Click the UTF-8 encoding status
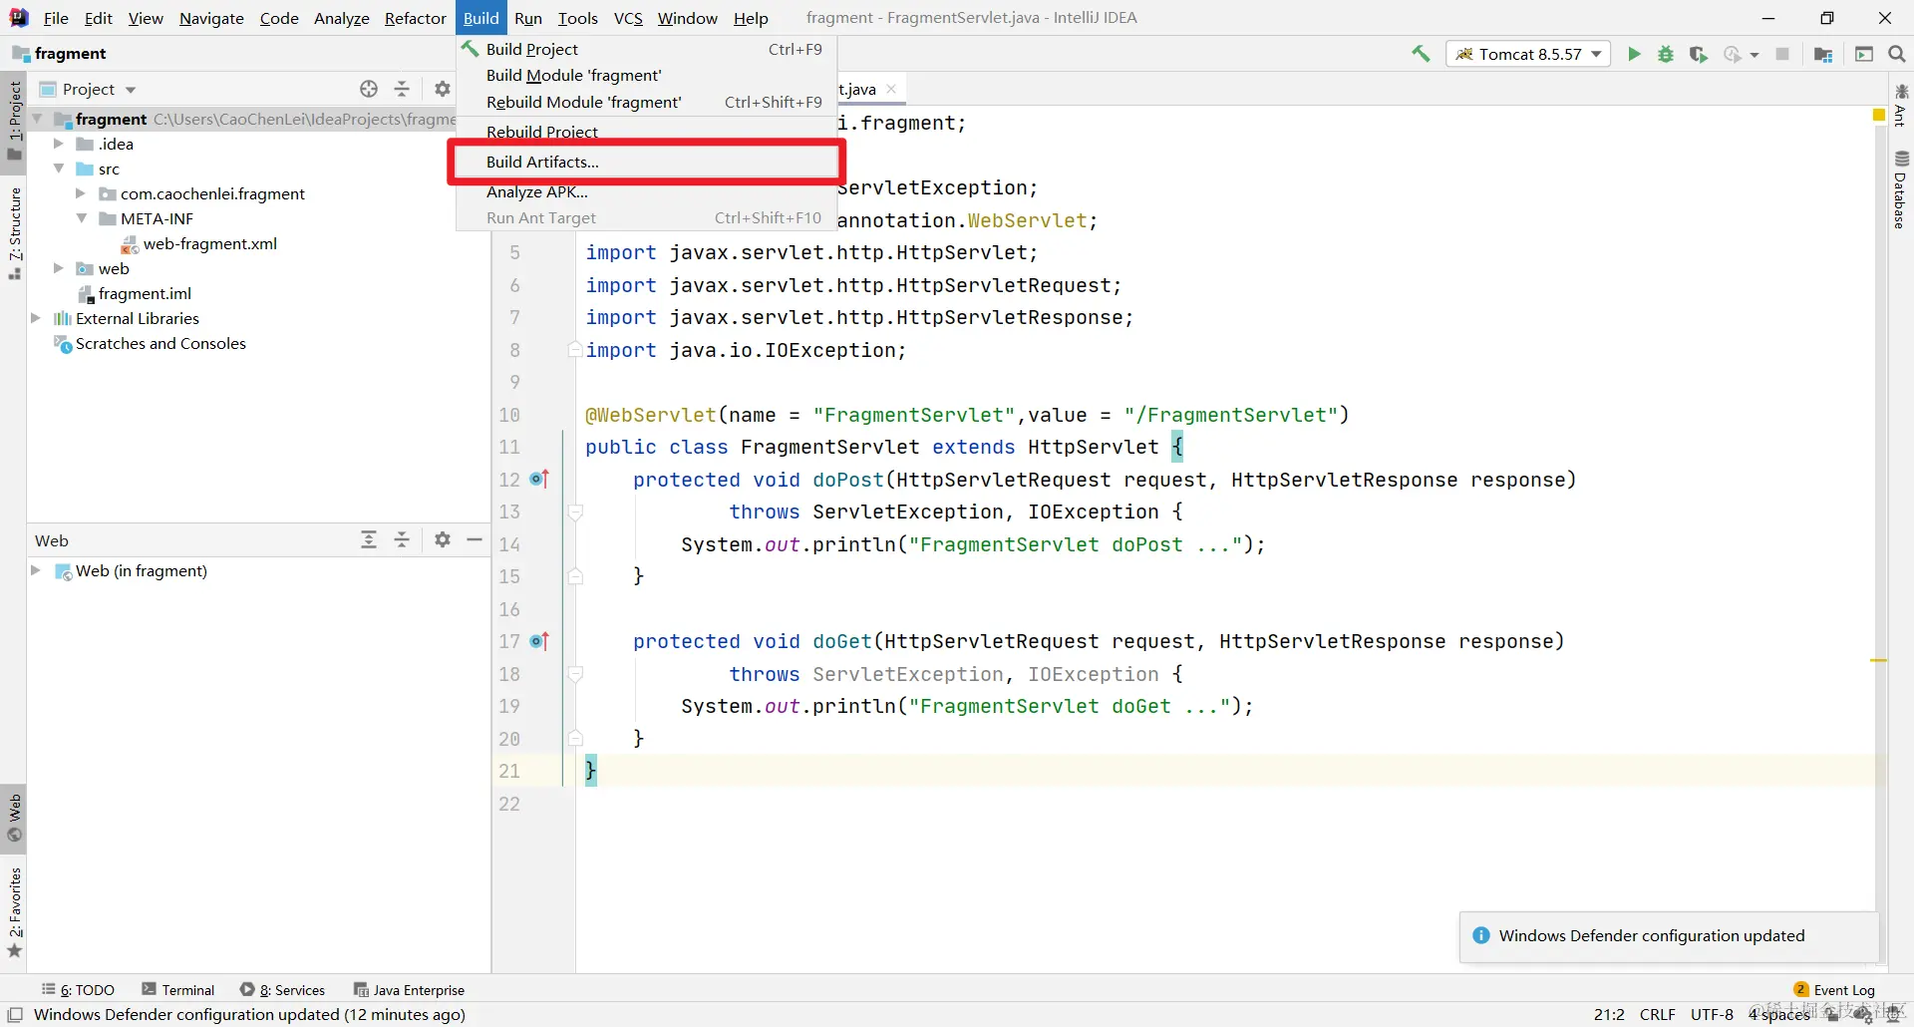 coord(1712,1014)
